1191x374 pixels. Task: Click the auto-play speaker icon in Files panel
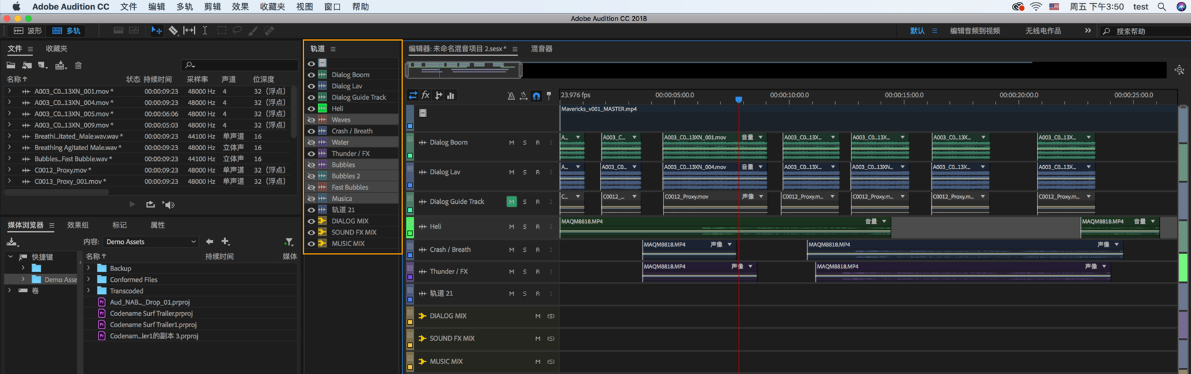pyautogui.click(x=169, y=204)
